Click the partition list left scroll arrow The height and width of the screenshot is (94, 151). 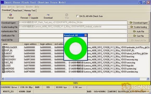click(x=3, y=79)
